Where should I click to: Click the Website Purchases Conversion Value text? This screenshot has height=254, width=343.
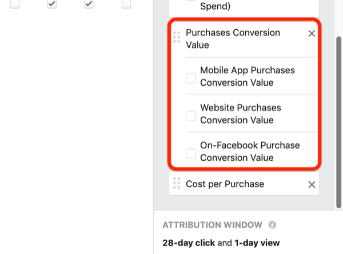[x=240, y=114]
